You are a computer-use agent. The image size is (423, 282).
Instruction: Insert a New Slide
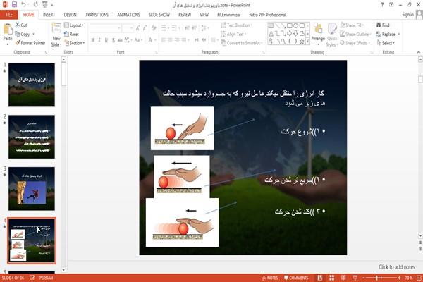point(56,35)
